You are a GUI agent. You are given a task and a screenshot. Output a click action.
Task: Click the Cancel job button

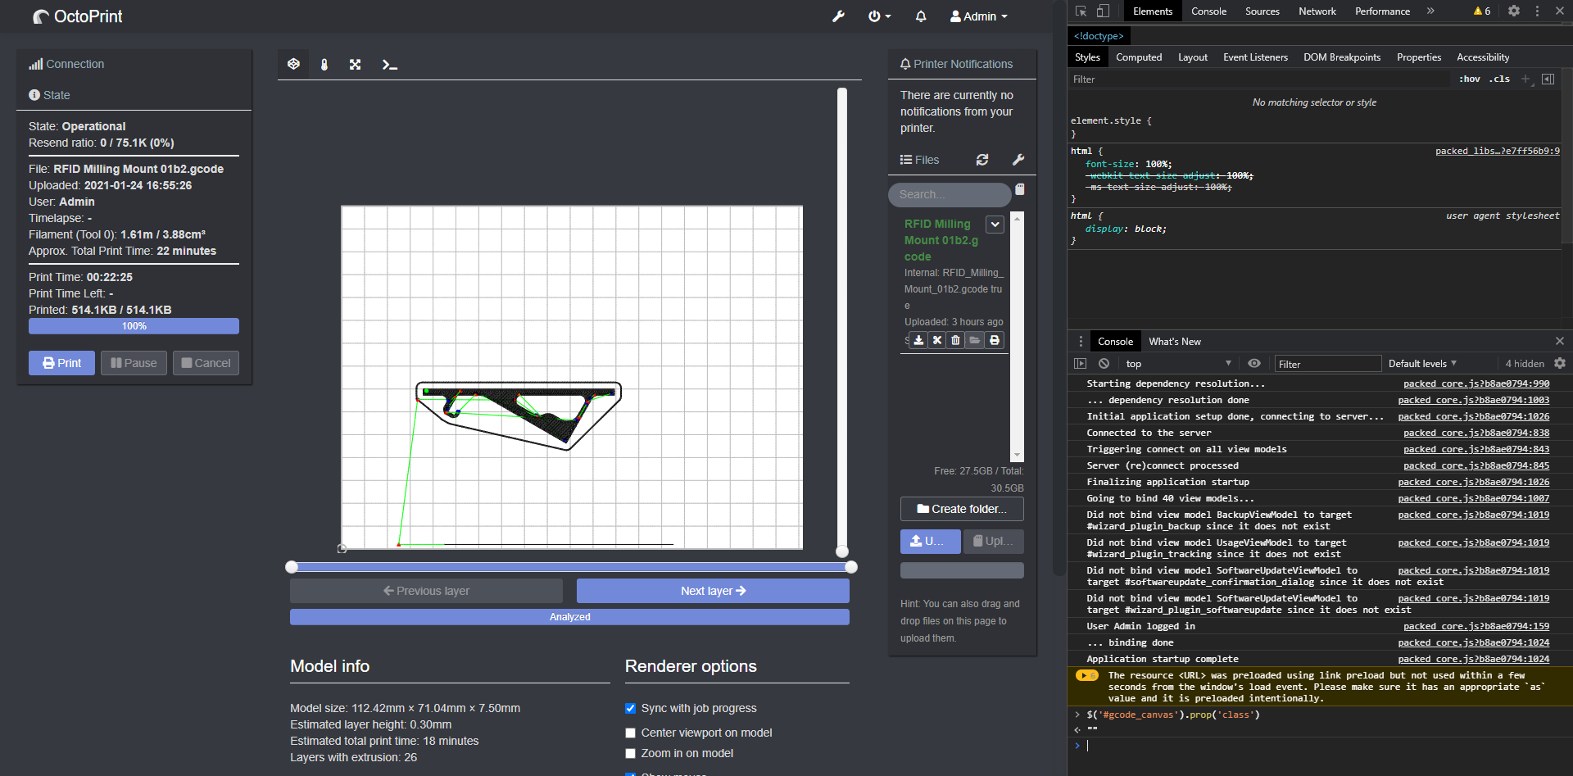[x=206, y=363]
